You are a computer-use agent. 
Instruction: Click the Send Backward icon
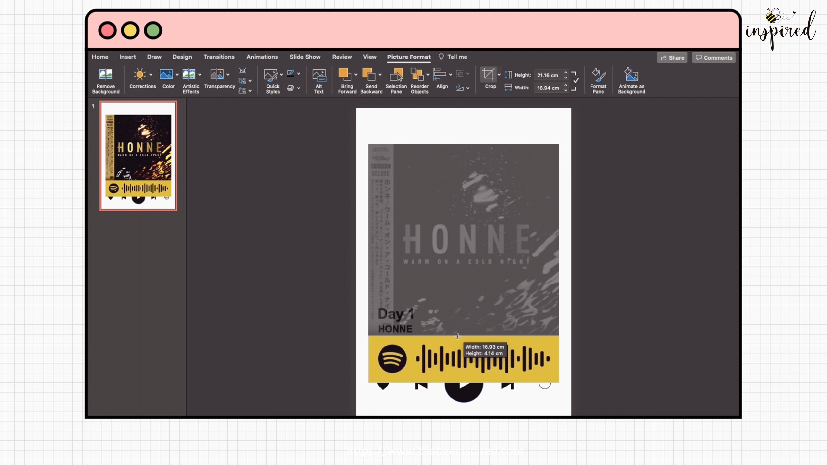coord(369,75)
